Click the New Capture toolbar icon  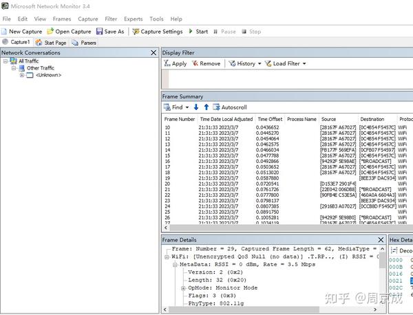5,32
